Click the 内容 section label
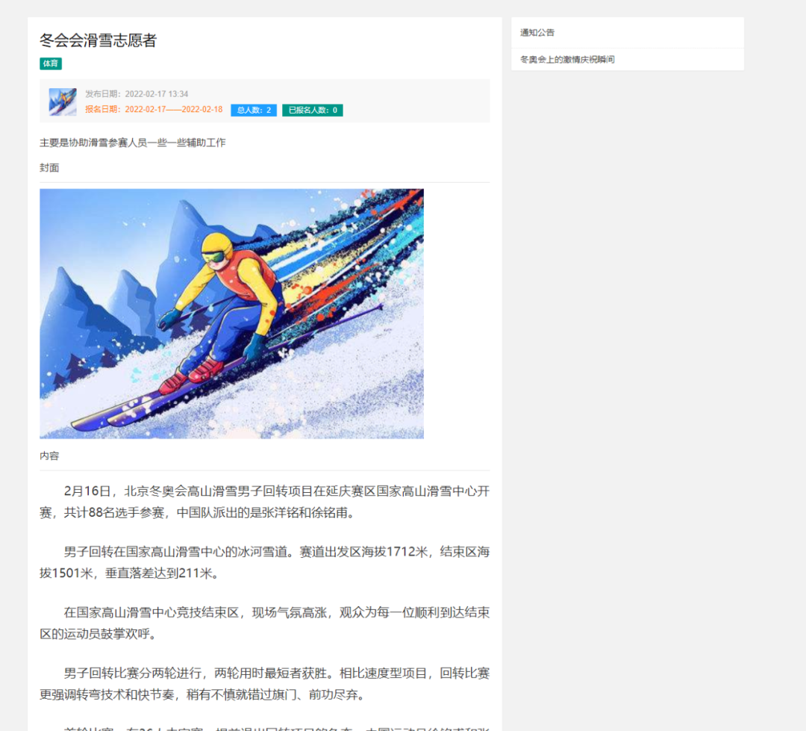 49,455
